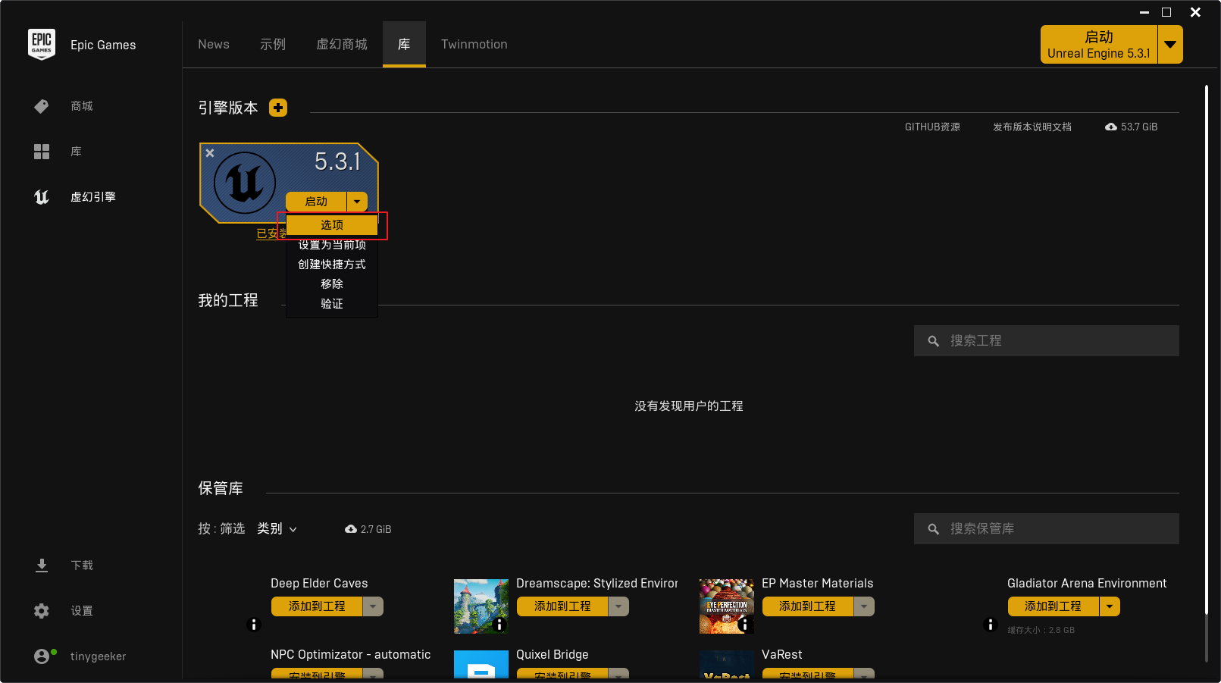This screenshot has height=683, width=1221.
Task: Click the 53.7 GiB cloud storage icon
Action: [1110, 127]
